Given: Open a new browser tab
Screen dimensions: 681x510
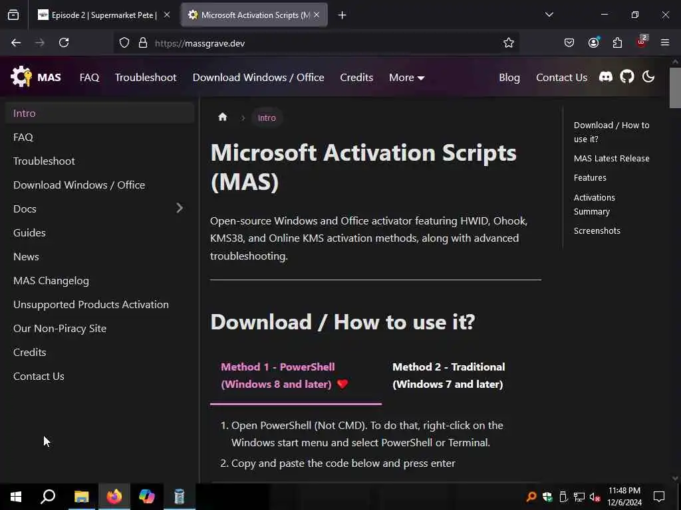Looking at the screenshot, I should (342, 15).
